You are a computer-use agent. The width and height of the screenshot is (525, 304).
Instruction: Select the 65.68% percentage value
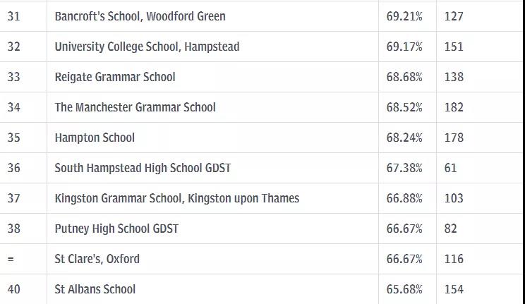point(404,289)
